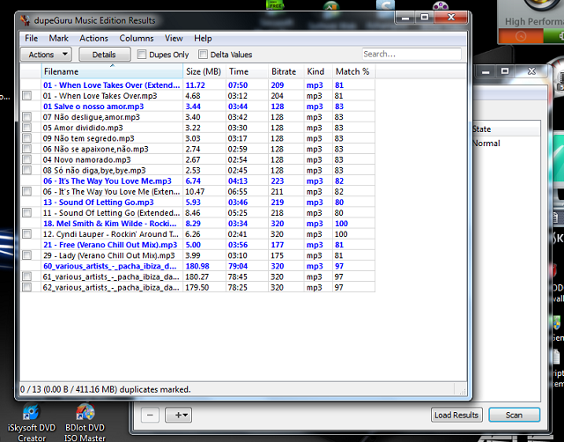The height and width of the screenshot is (442, 564).
Task: Sort by the Size (MB) column header
Action: click(204, 71)
